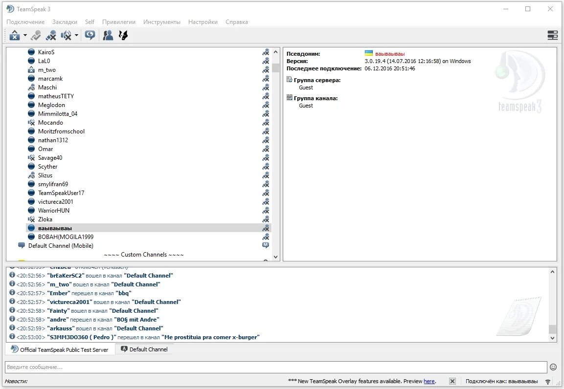This screenshot has width=564, height=389.
Task: Open the Away status dropdown arrow
Action: tap(25, 35)
